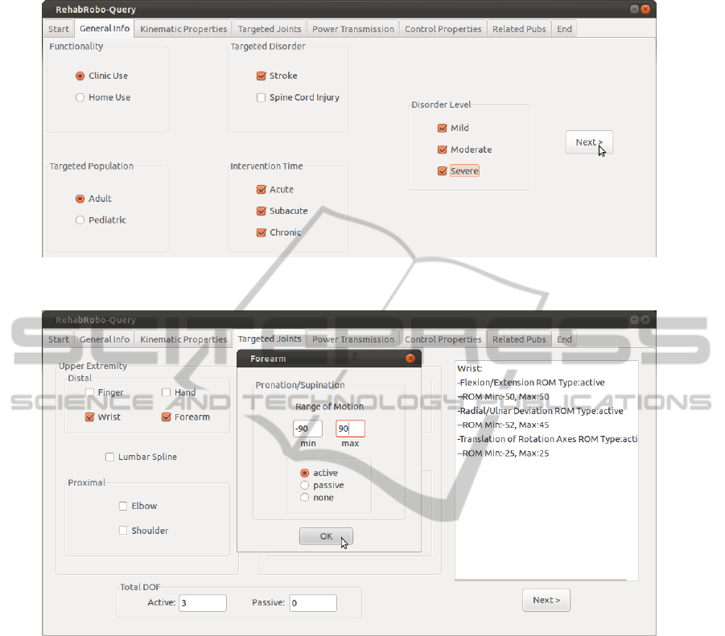Click Next button under wrist summary panel
This screenshot has width=725, height=636.
[x=546, y=600]
